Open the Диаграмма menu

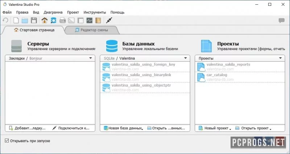tap(53, 12)
